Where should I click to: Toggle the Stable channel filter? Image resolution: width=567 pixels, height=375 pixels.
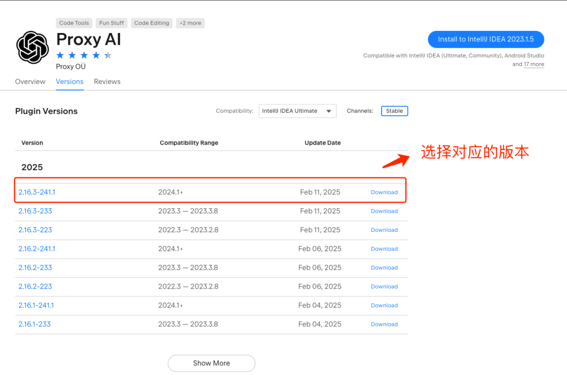394,111
